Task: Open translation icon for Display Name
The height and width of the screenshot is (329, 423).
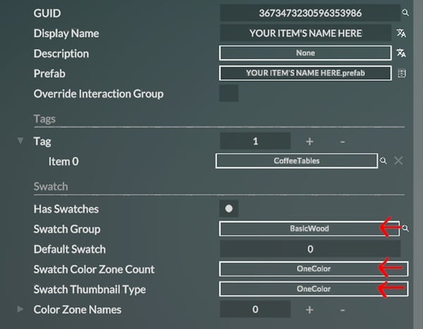Action: pyautogui.click(x=401, y=33)
